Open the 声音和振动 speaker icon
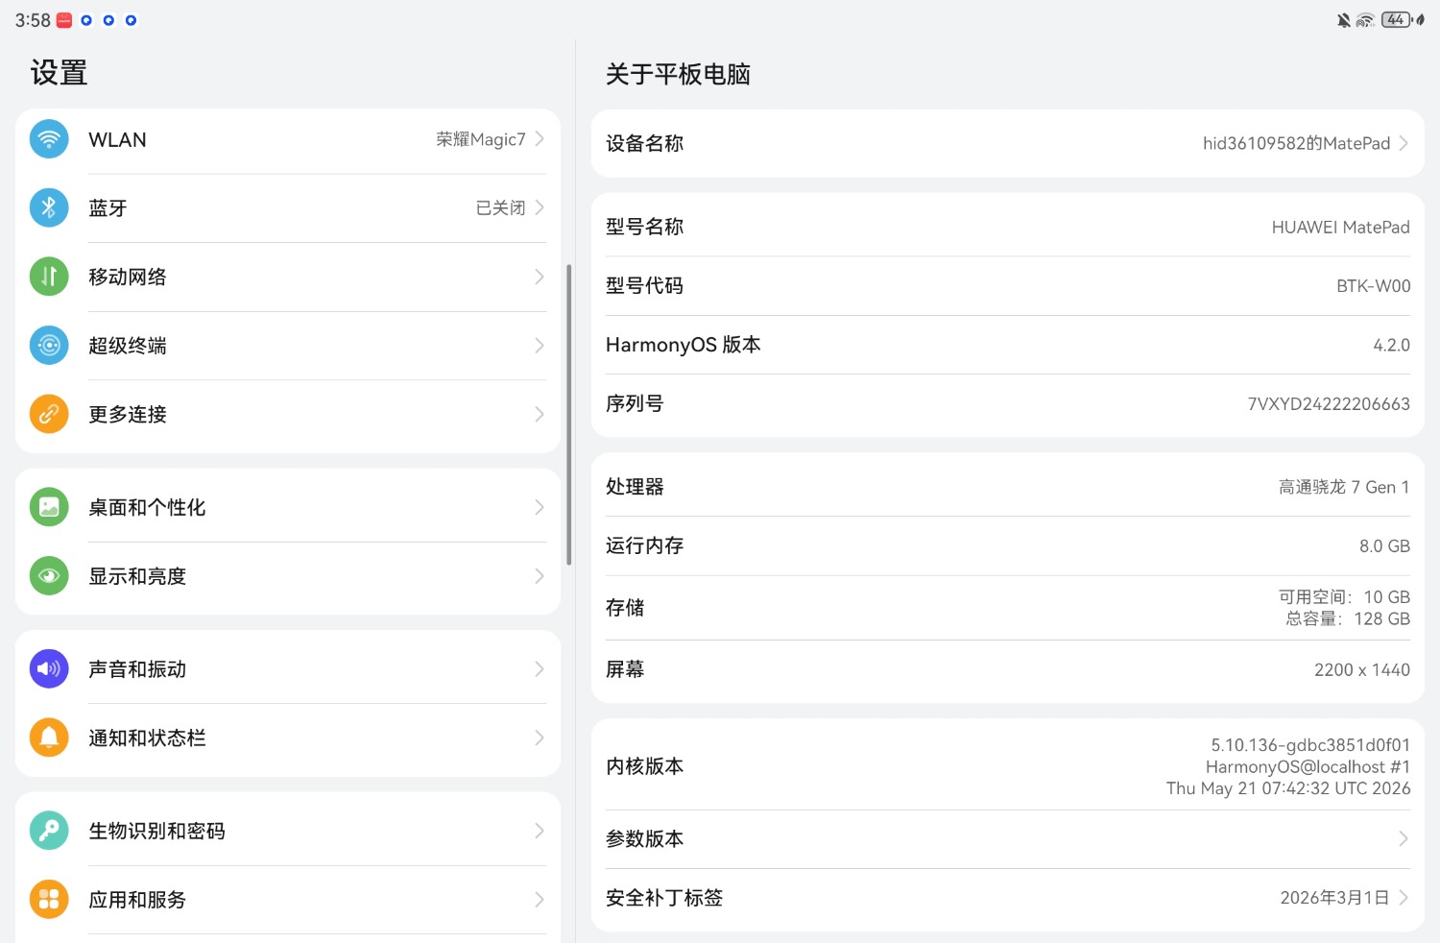The height and width of the screenshot is (943, 1440). [x=49, y=668]
